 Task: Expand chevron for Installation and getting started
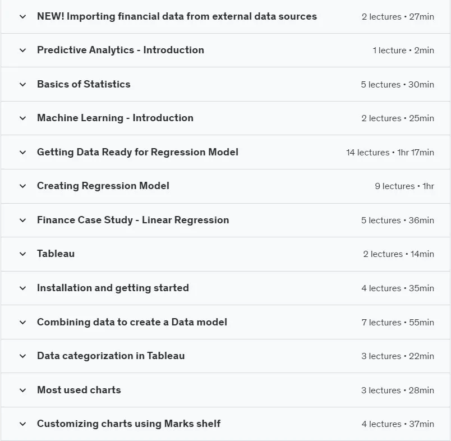23,288
